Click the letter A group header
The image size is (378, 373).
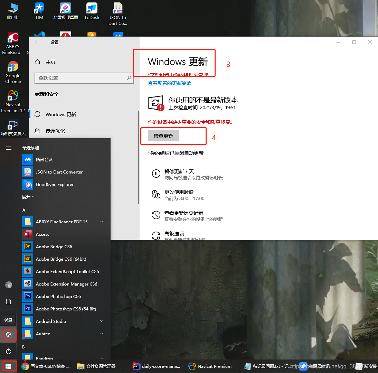pos(24,210)
